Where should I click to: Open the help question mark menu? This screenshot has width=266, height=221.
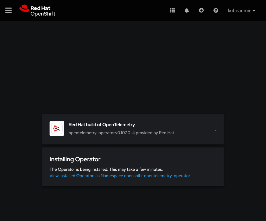click(x=216, y=10)
